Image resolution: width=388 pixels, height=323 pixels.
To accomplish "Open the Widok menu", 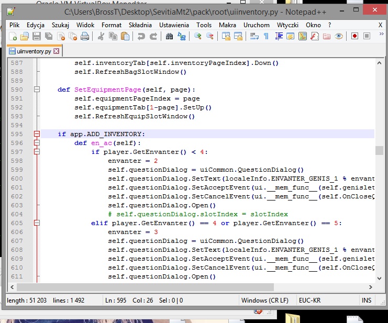I will point(85,25).
